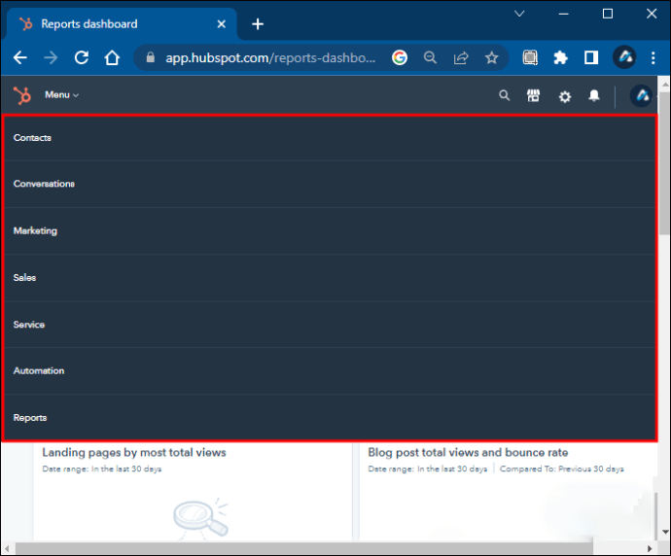This screenshot has height=556, width=671.
Task: Open Chrome three-dot menu
Action: click(653, 57)
